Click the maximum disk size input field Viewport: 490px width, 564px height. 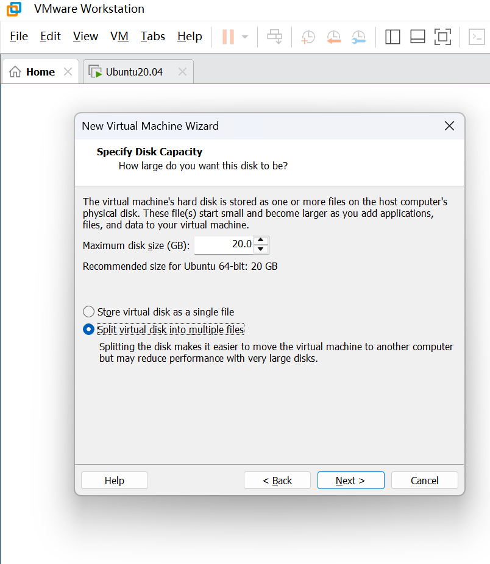pyautogui.click(x=224, y=244)
